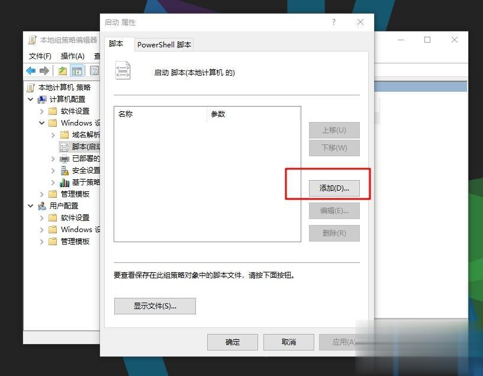483x376 pixels.
Task: Click the printer icon for 已部署的 item
Action: click(x=64, y=159)
